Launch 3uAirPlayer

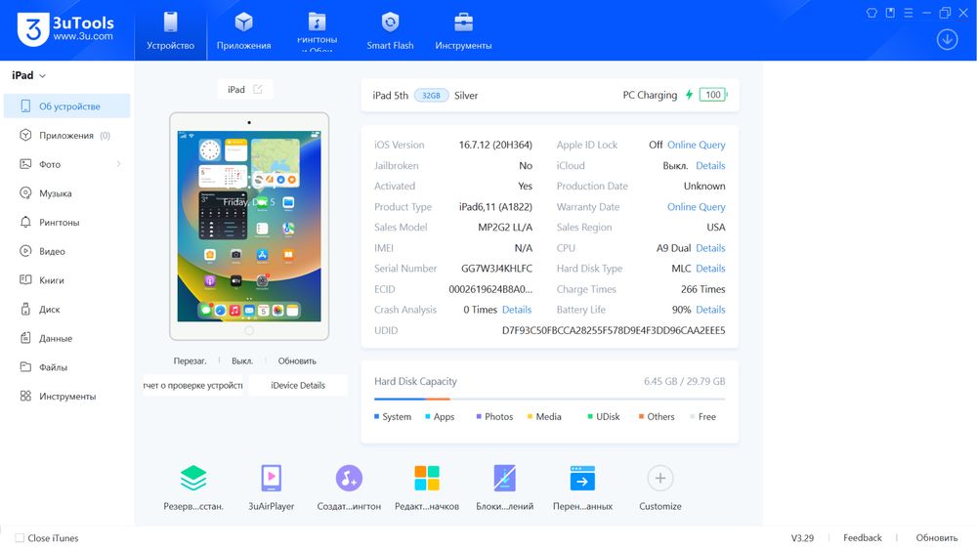pos(271,487)
